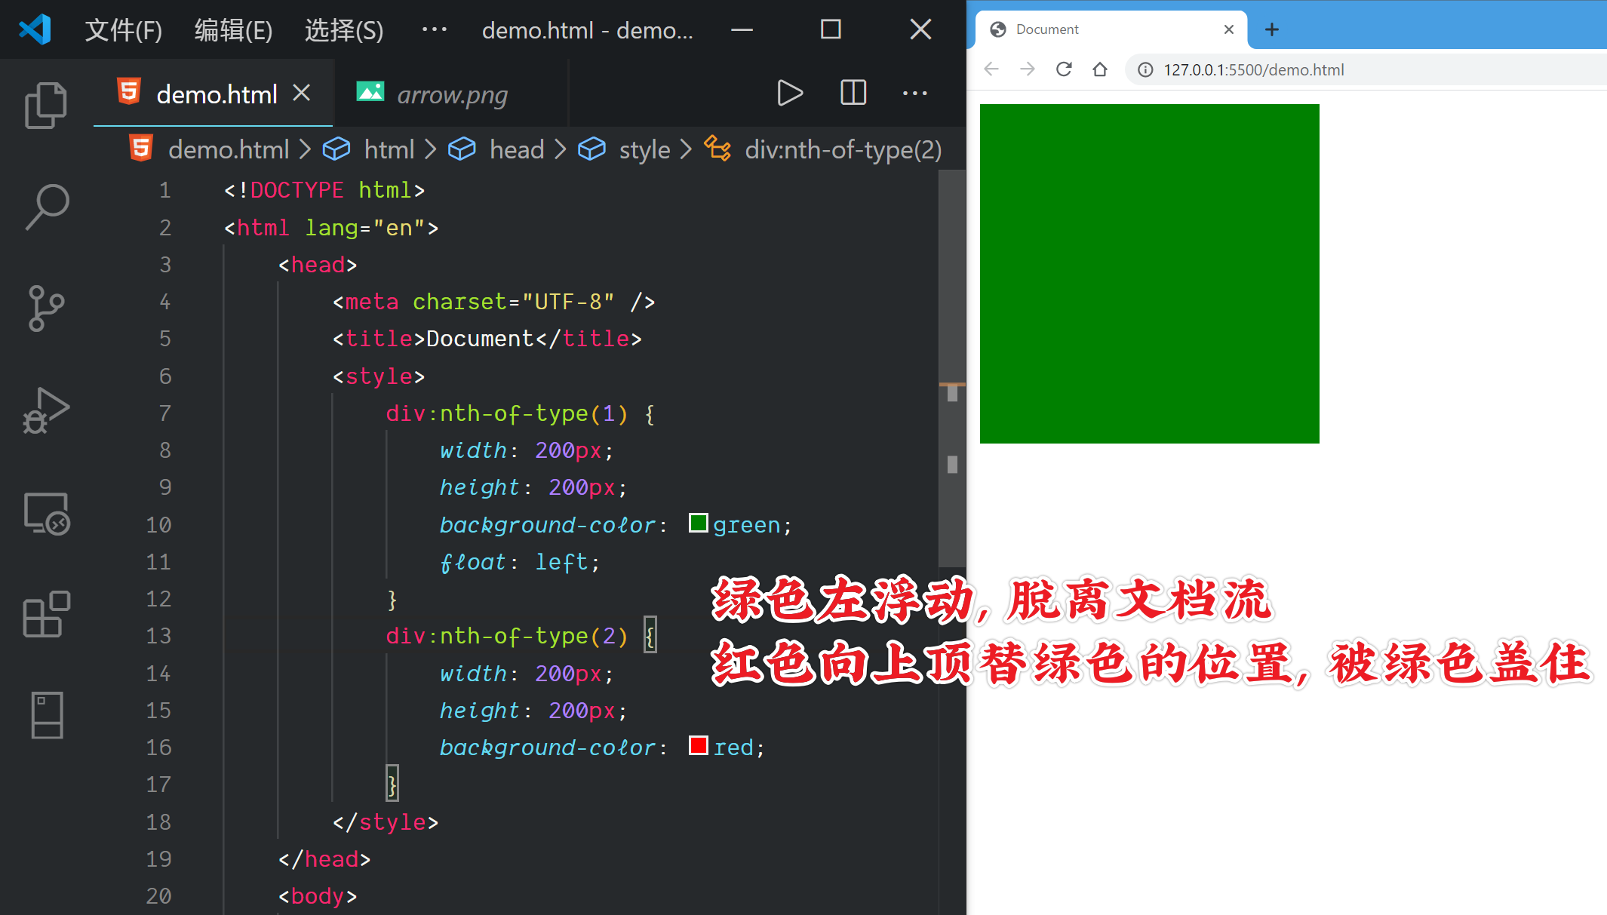
Task: Split the editor to the right
Action: point(853,93)
